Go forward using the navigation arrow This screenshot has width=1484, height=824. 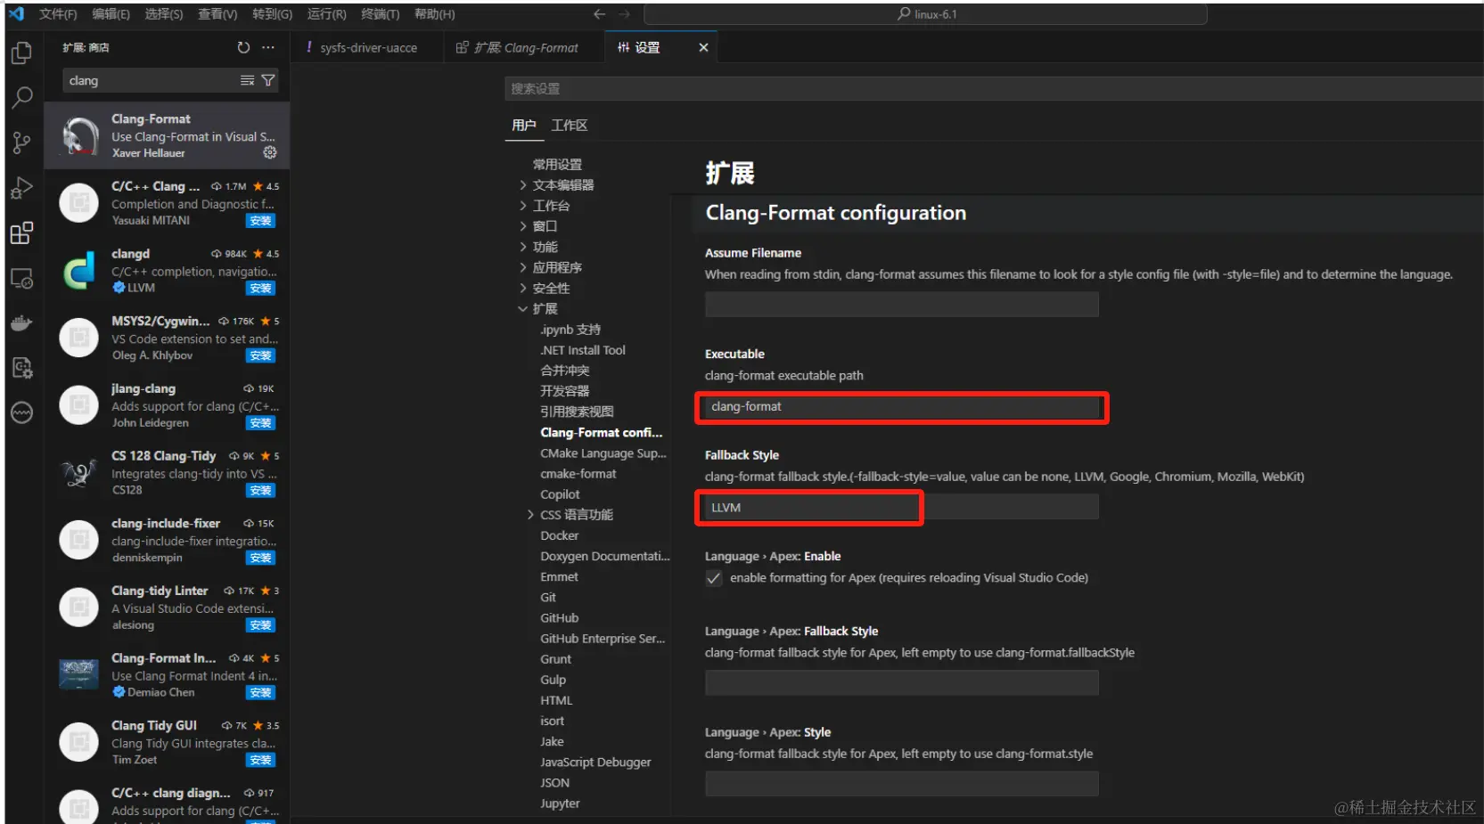coord(624,14)
